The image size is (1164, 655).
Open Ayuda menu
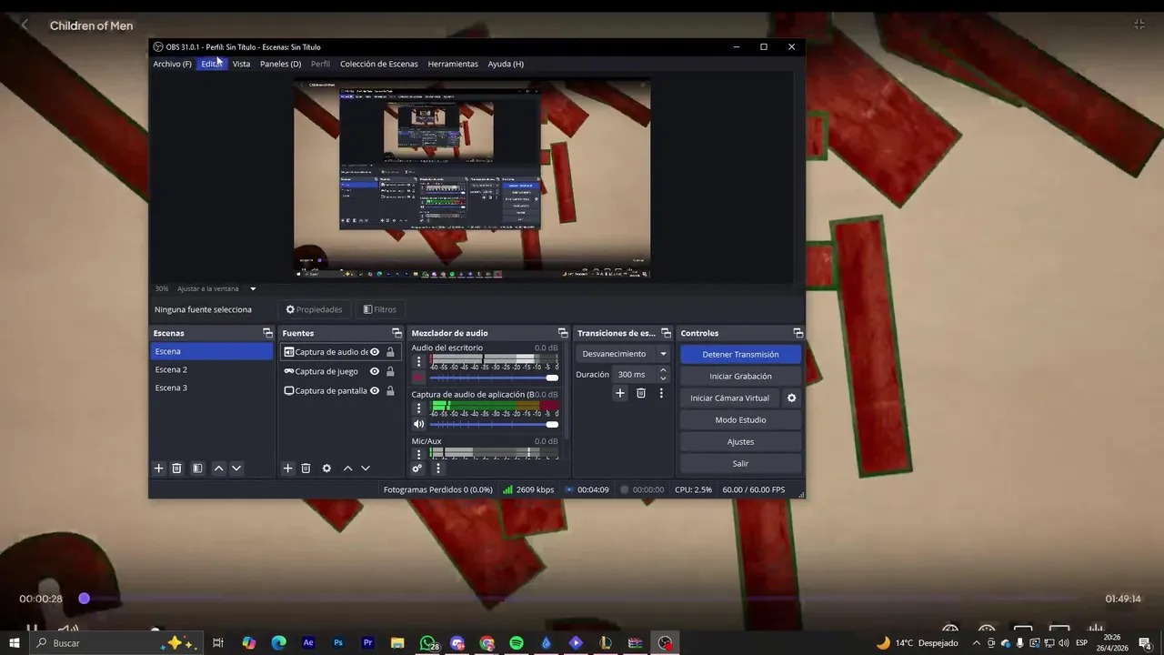click(506, 64)
